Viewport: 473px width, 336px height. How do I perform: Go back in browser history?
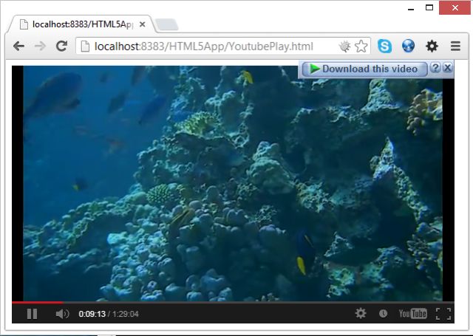tap(18, 46)
